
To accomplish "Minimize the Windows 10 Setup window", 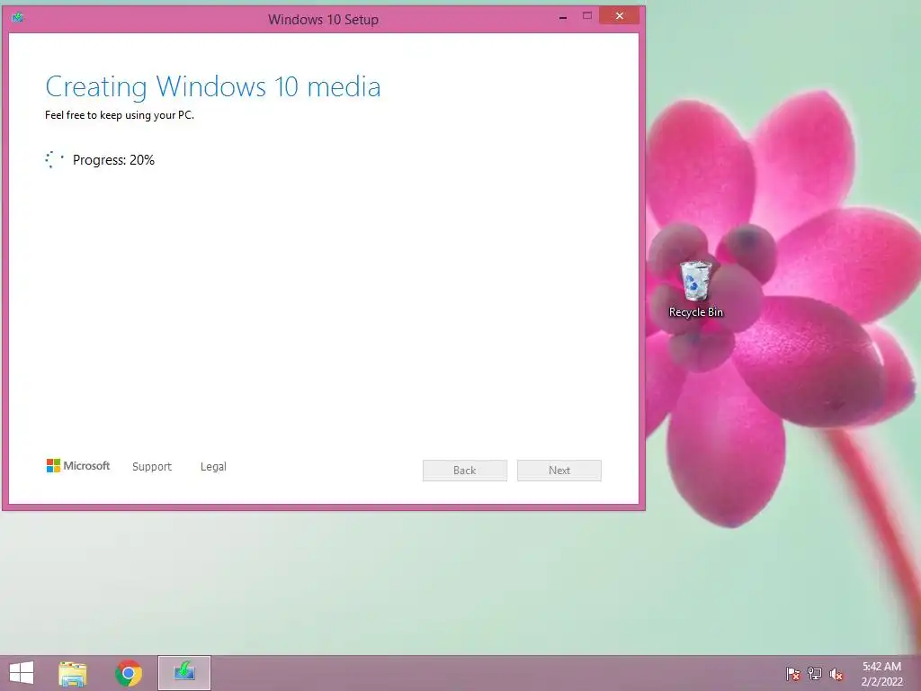I will (563, 18).
